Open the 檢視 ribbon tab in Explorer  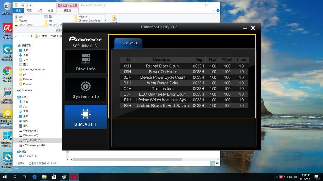tap(50, 10)
